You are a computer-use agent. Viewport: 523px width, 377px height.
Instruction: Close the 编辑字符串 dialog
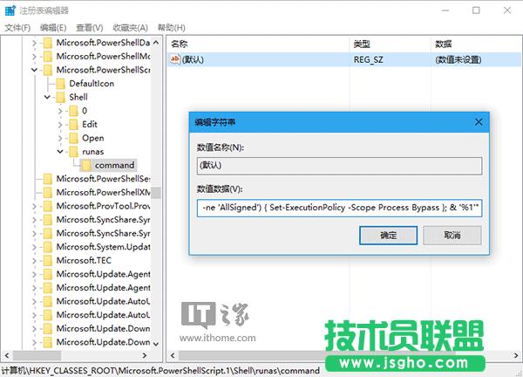[x=479, y=122]
